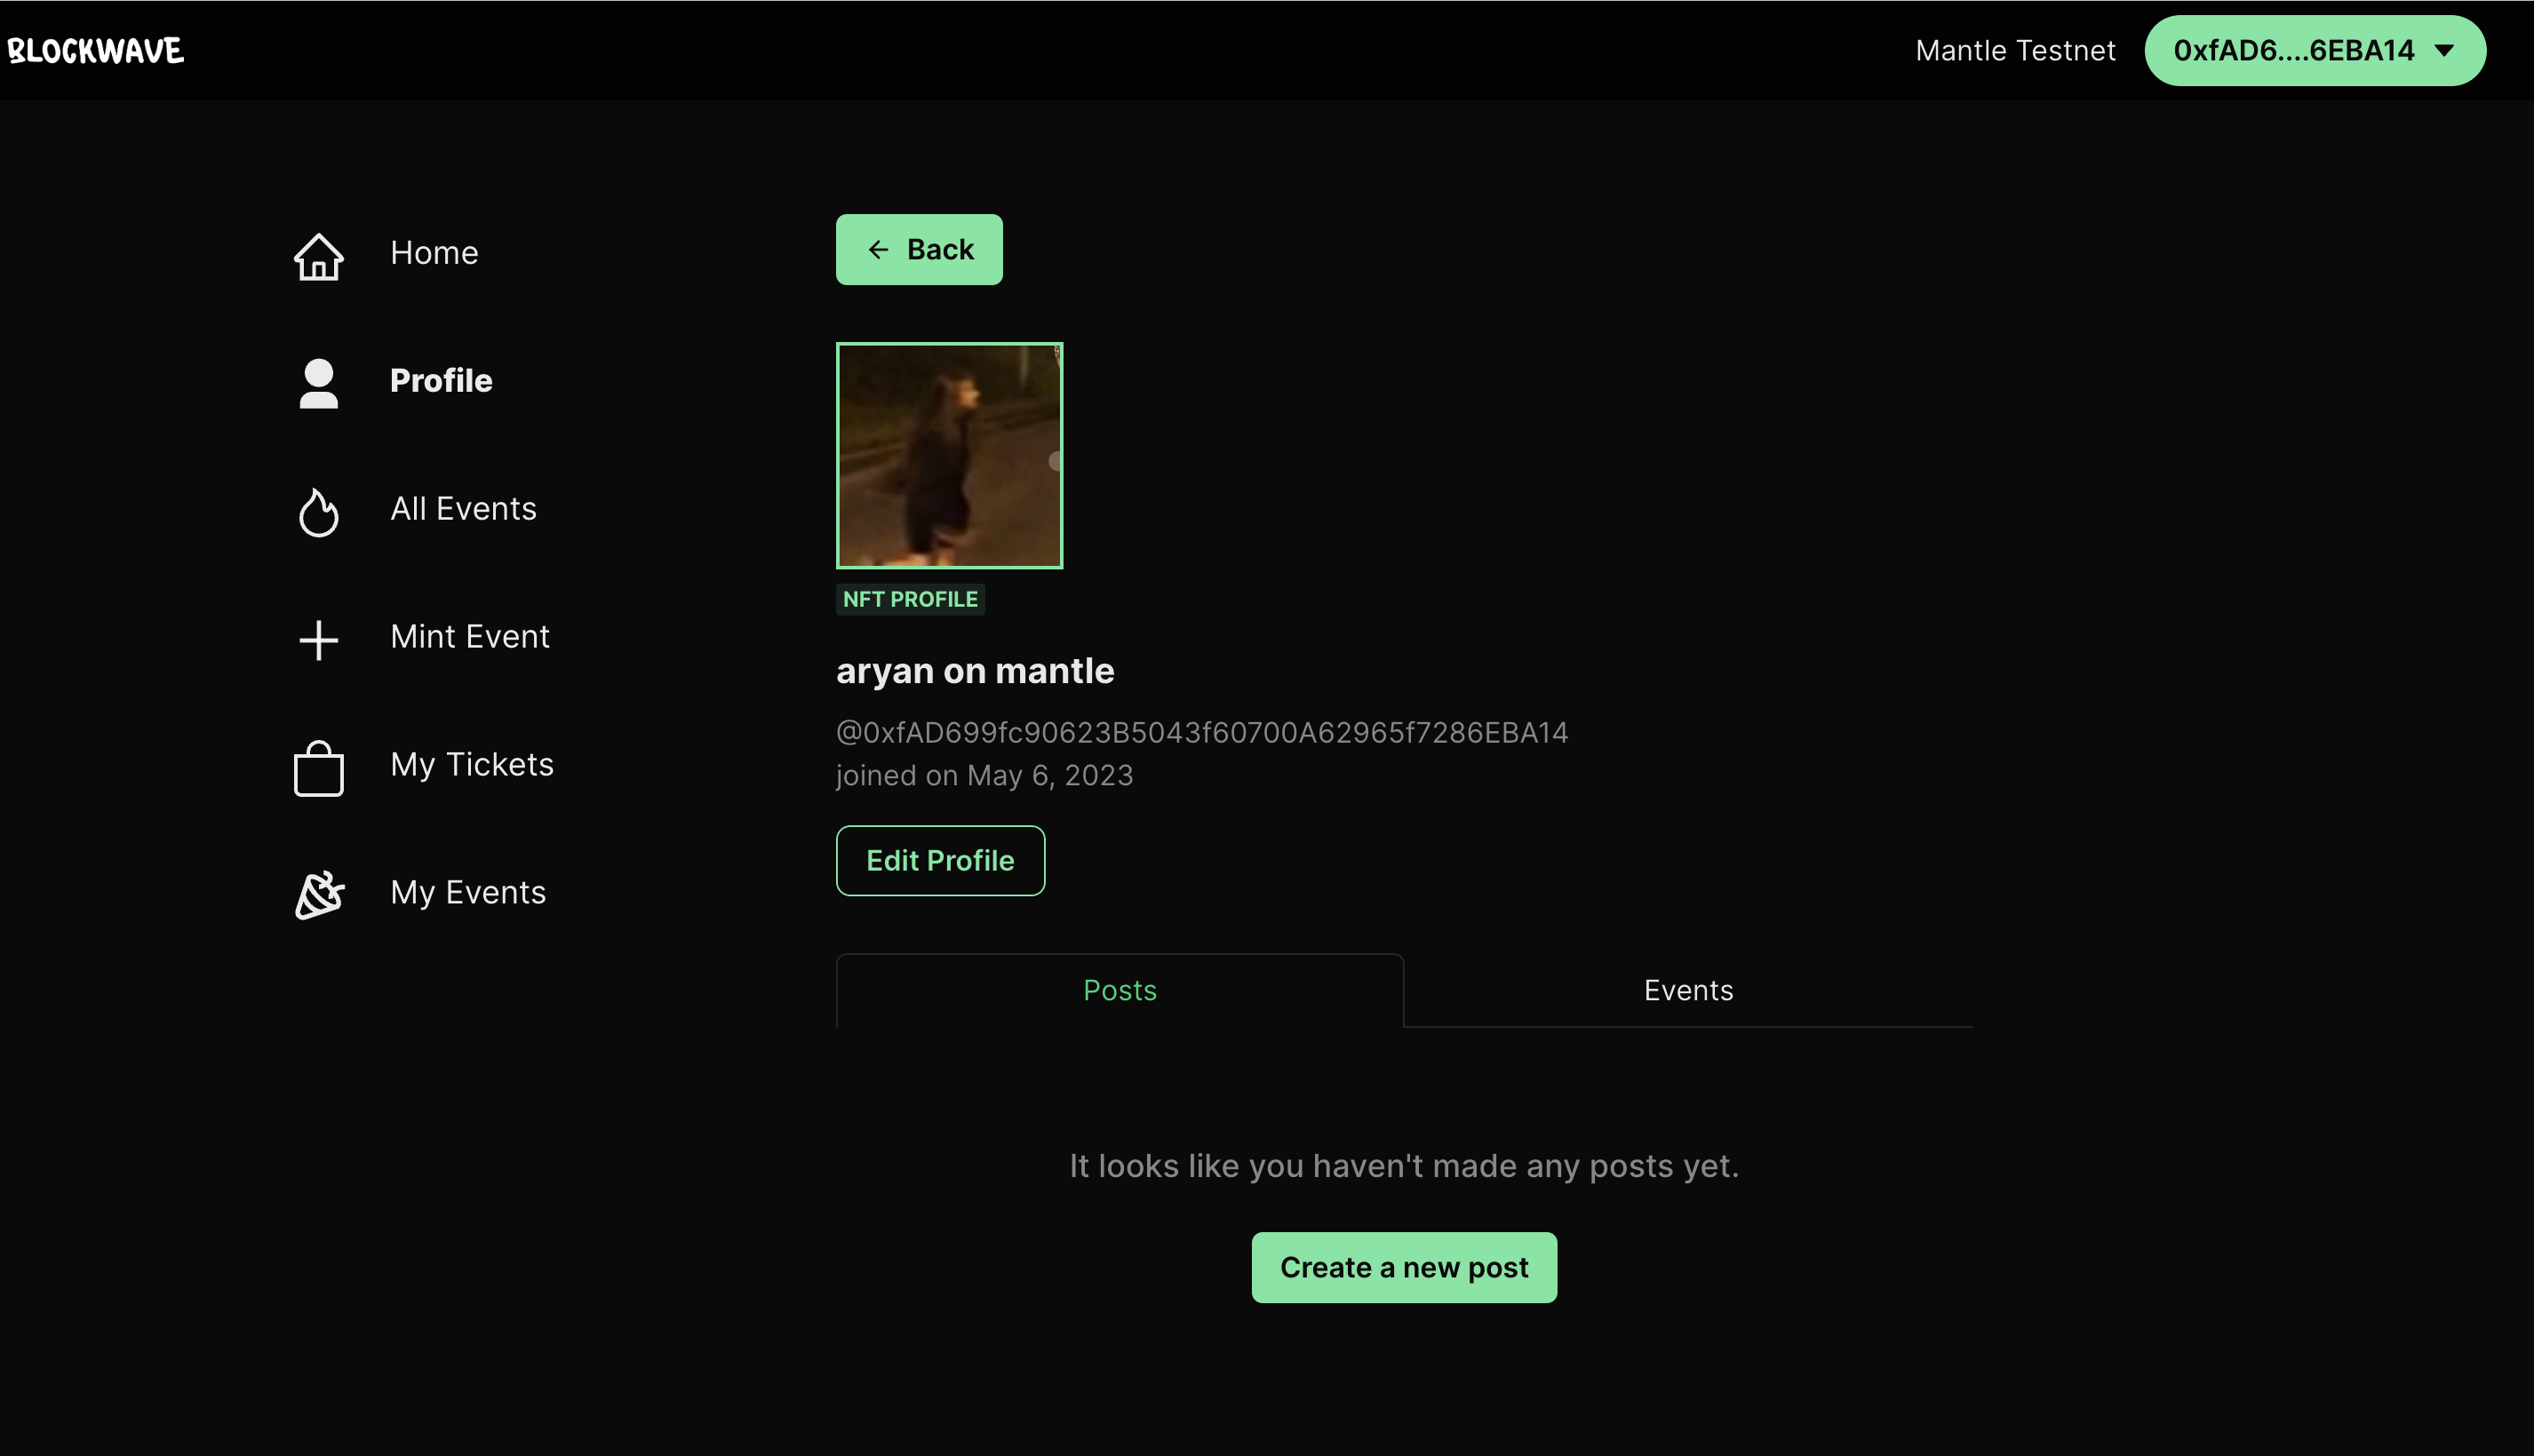This screenshot has width=2534, height=1456.
Task: Click the Mantle Testnet network label
Action: 2014,51
